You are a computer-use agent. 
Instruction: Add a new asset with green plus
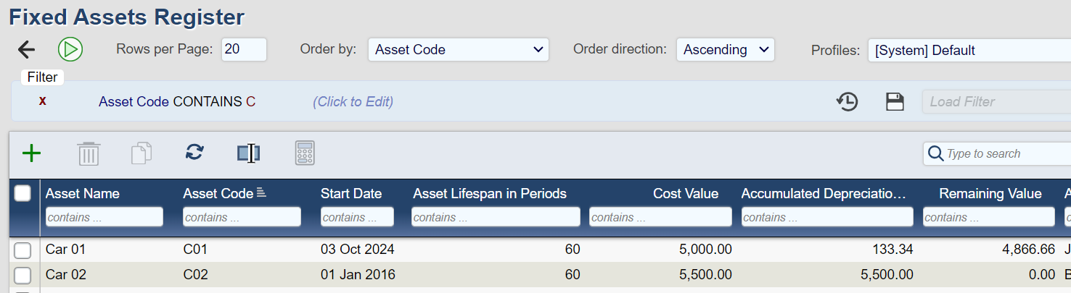click(x=32, y=153)
